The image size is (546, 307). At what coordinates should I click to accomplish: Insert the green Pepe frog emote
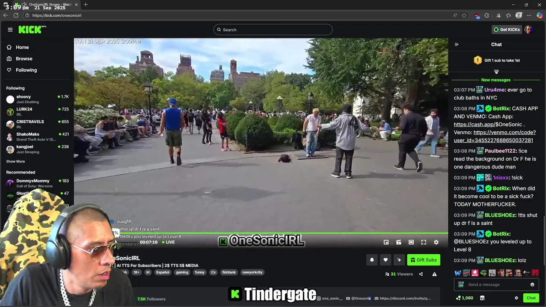click(x=483, y=273)
